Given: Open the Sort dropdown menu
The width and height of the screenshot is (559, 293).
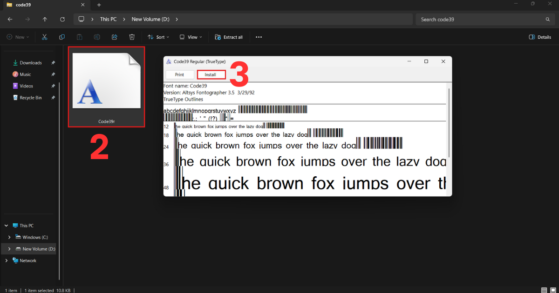Looking at the screenshot, I should coord(158,37).
